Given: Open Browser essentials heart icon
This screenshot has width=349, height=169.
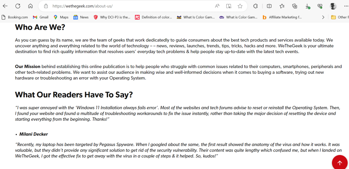Looking at the screenshot, I should tap(320, 6).
